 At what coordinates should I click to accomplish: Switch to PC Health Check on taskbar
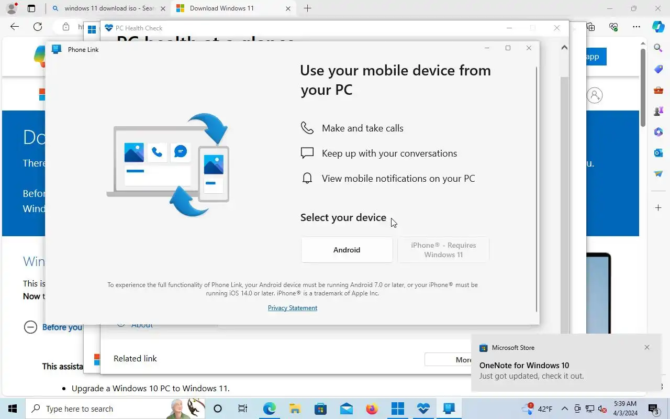tap(423, 409)
